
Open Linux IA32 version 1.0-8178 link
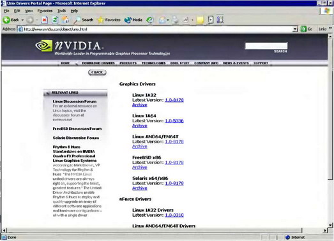pos(174,100)
